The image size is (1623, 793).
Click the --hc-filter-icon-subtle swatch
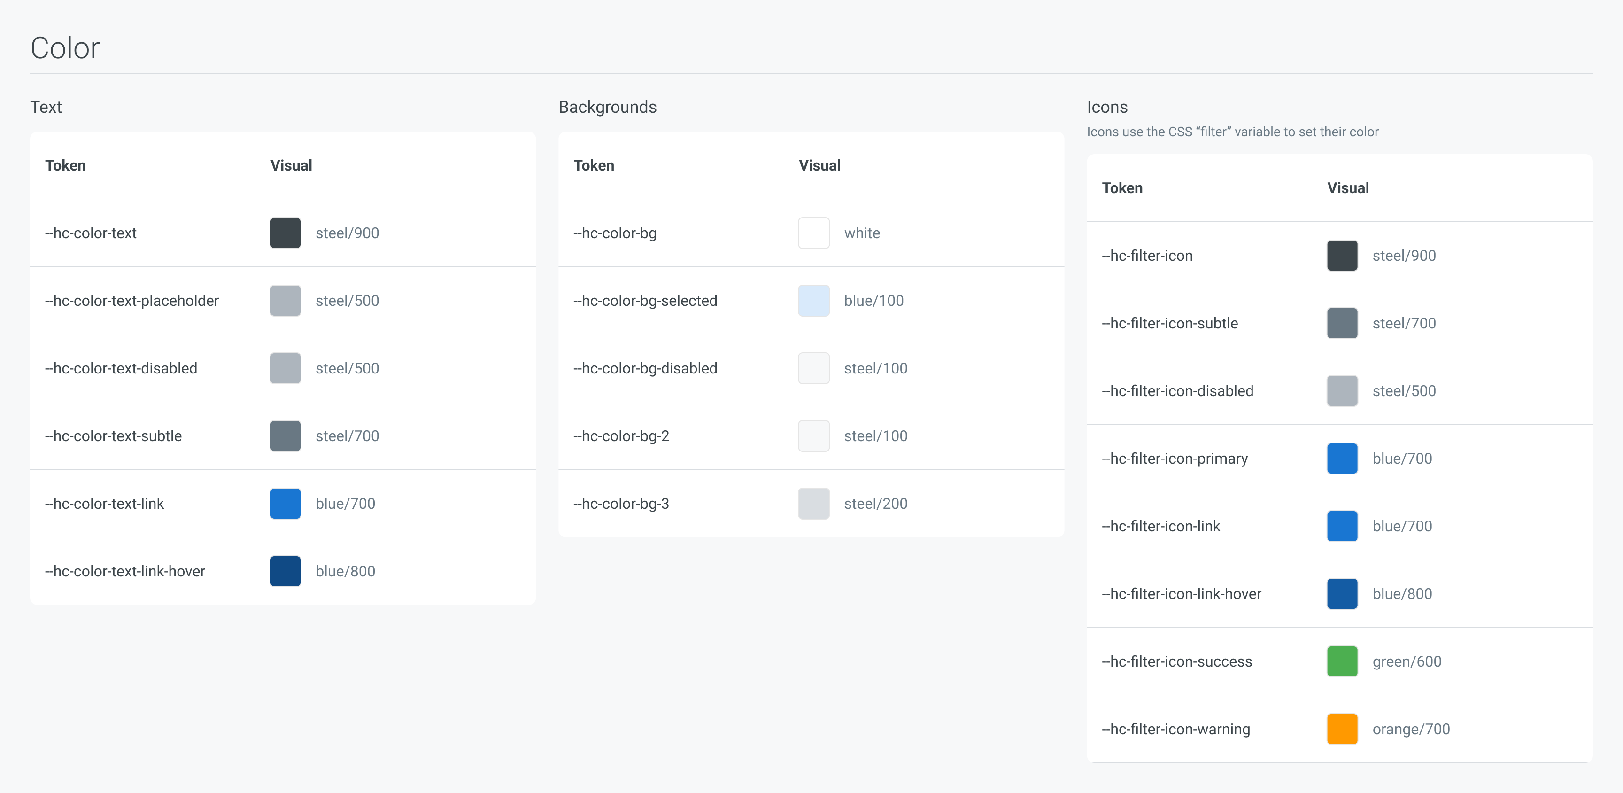coord(1342,323)
